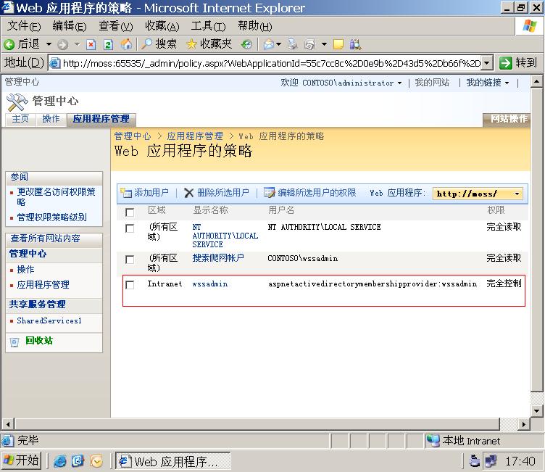Click the vertical scrollbar down arrow
The height and width of the screenshot is (472, 545).
[x=536, y=411]
